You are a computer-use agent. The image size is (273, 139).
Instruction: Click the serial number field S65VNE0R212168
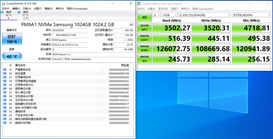pyautogui.click(x=70, y=35)
